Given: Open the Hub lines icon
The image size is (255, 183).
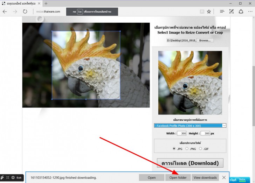Looking at the screenshot, I should (222, 12).
